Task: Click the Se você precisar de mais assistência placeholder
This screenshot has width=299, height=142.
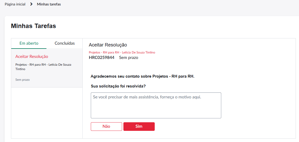Action: (x=147, y=97)
